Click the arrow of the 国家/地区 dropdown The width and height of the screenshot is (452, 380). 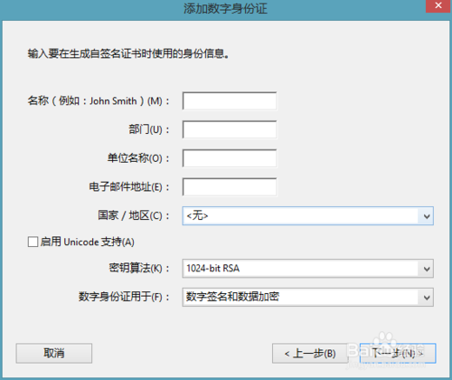(x=427, y=216)
